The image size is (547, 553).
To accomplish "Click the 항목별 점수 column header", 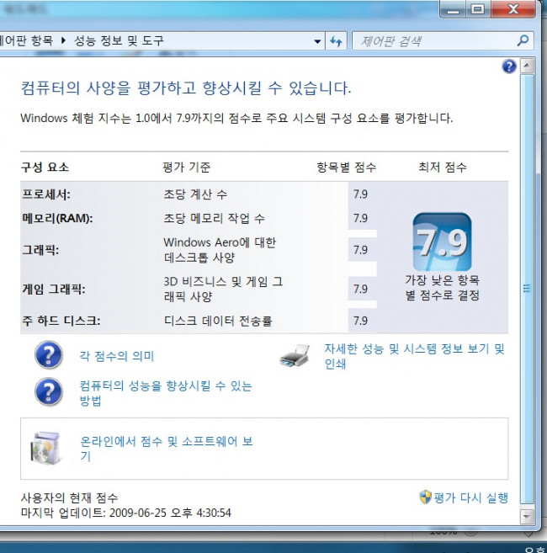I will coord(347,167).
